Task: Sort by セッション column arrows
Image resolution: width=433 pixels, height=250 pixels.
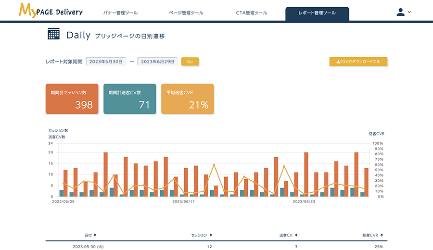Action: 211,235
